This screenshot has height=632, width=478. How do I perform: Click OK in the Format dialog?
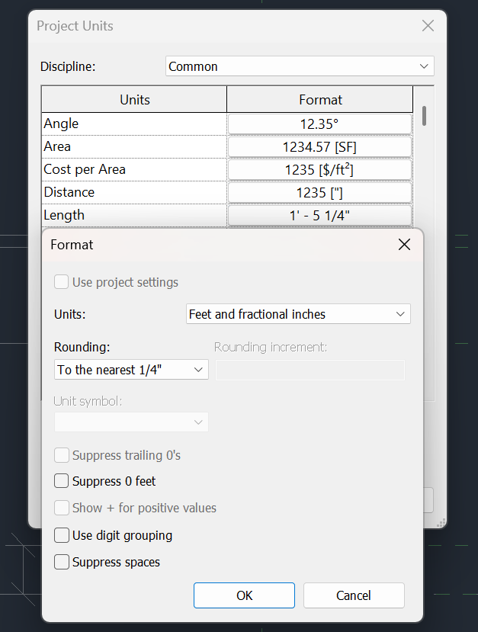[244, 595]
